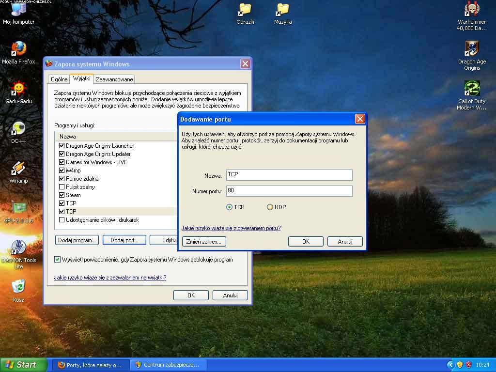
Task: Click into the Numer portu input field
Action: click(289, 191)
